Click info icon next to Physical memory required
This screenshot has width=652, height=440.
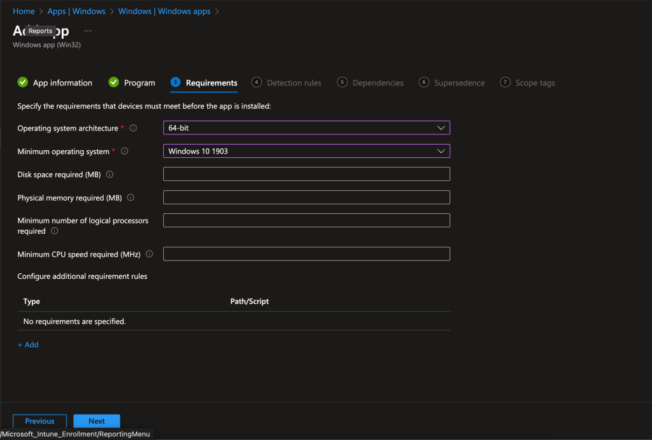tap(131, 197)
